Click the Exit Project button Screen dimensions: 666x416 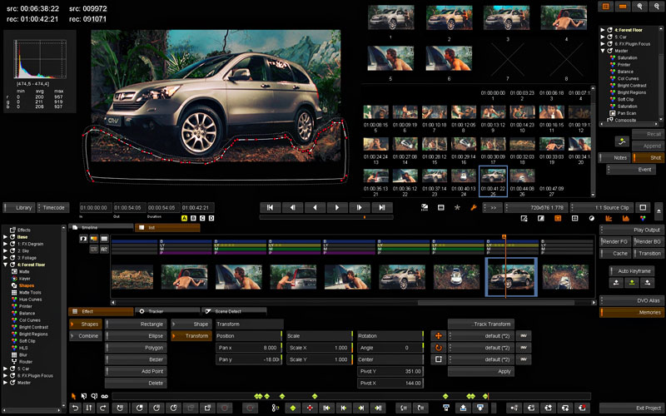[x=632, y=408]
